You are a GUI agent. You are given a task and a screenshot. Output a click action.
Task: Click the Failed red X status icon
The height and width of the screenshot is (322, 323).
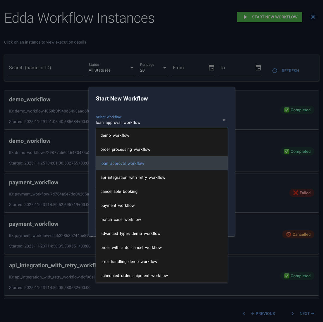pos(295,193)
